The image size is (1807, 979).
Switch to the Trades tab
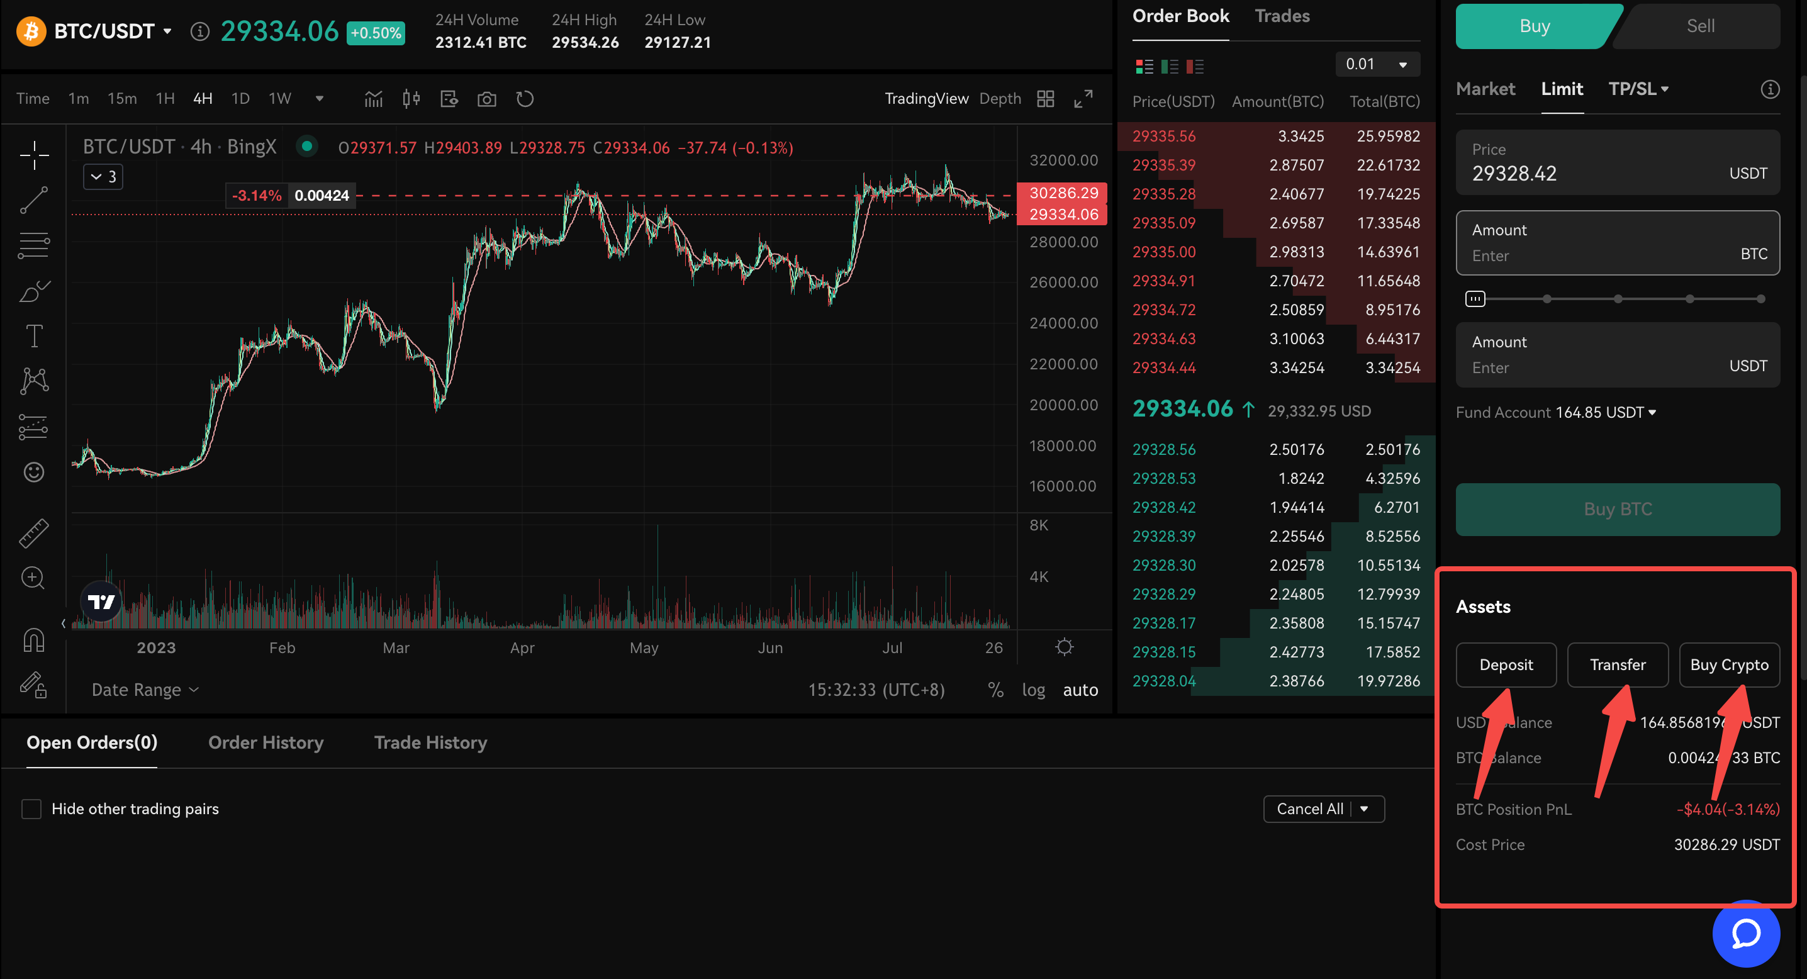pos(1282,16)
